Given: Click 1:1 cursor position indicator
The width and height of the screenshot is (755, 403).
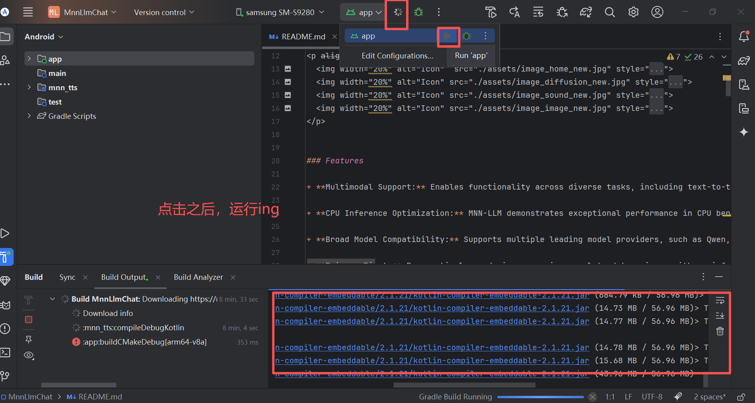Looking at the screenshot, I should [610, 397].
